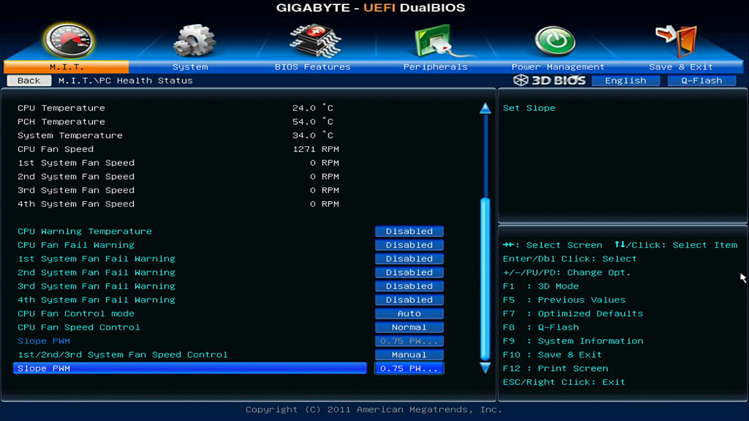The height and width of the screenshot is (421, 749).
Task: Click the Save & Exit door icon
Action: pos(677,41)
